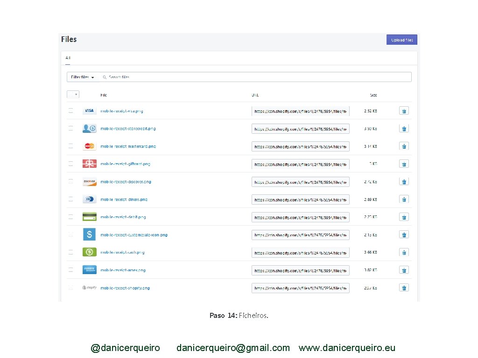This screenshot has width=478, height=358.
Task: Open the gift card thumbnail
Action: (x=89, y=164)
